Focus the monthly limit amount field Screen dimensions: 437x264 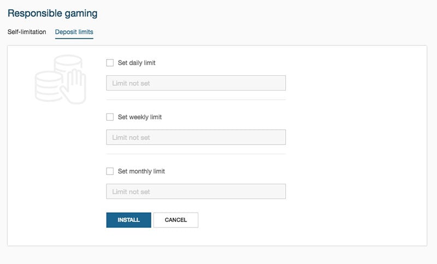196,191
